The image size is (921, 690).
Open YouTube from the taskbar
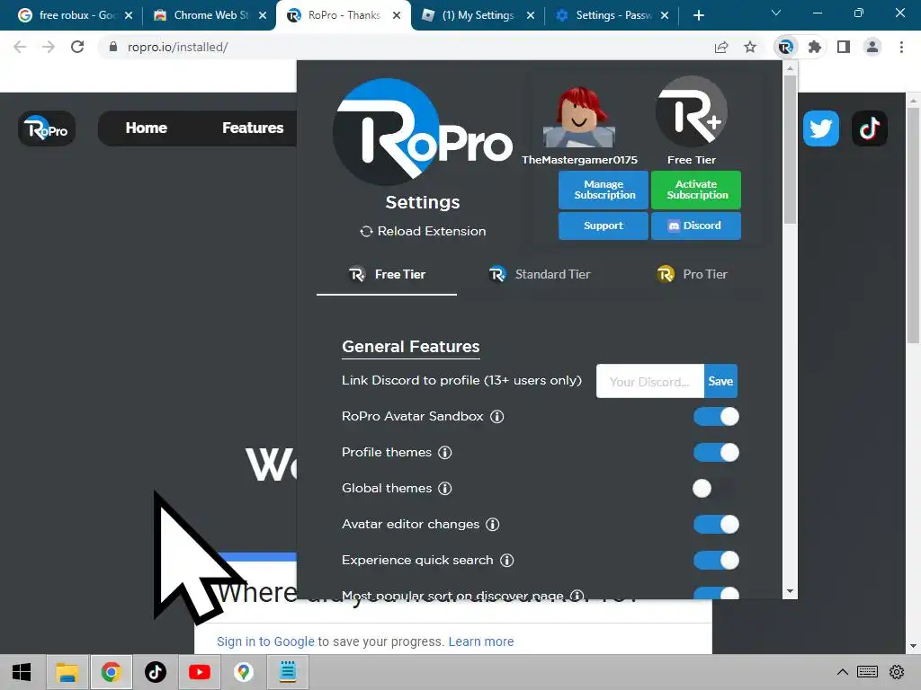[x=199, y=672]
